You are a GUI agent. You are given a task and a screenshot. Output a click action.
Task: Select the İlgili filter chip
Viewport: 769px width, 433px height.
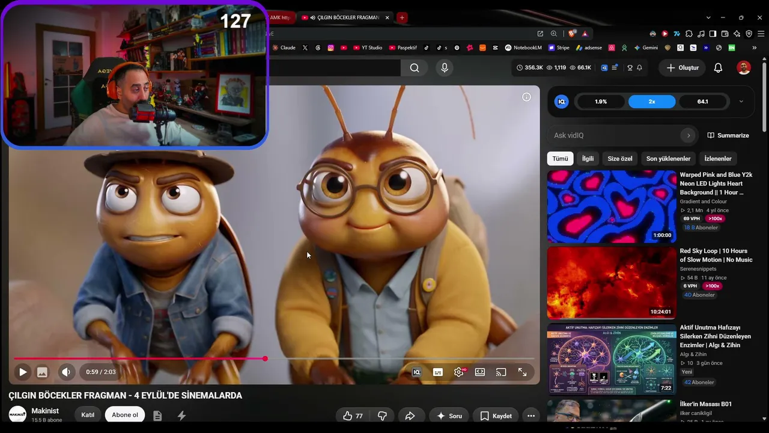(x=588, y=159)
